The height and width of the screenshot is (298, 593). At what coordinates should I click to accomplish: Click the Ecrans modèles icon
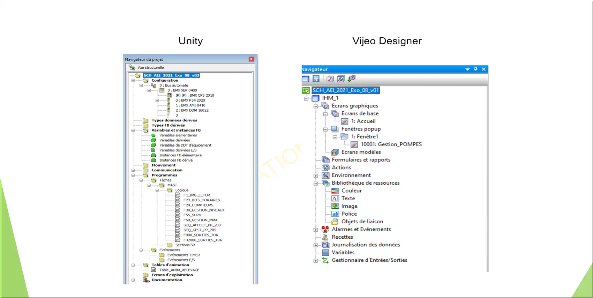pos(335,152)
